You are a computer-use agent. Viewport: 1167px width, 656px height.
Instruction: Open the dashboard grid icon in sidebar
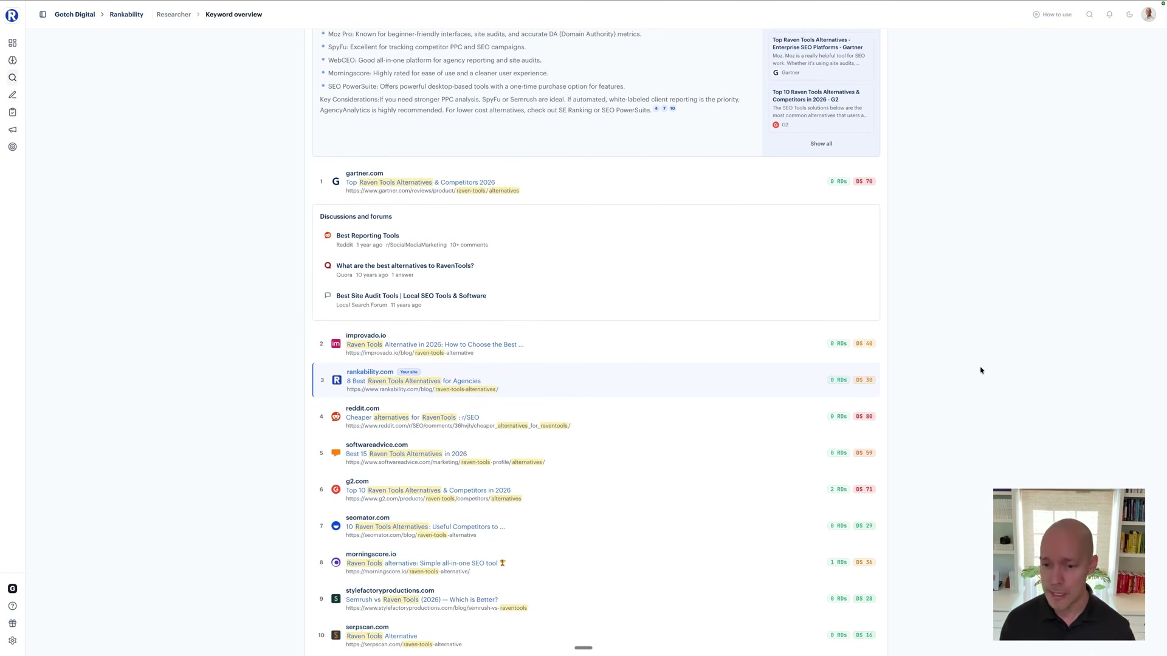(12, 43)
